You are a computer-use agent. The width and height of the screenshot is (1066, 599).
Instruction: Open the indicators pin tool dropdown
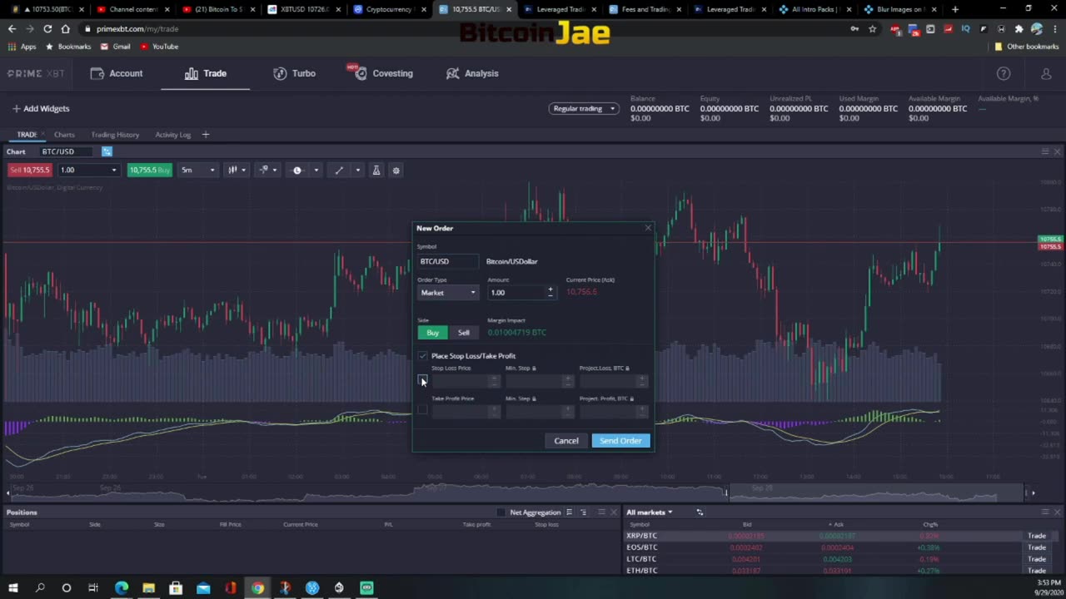pos(267,170)
